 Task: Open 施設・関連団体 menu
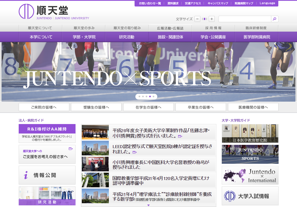click(x=170, y=37)
